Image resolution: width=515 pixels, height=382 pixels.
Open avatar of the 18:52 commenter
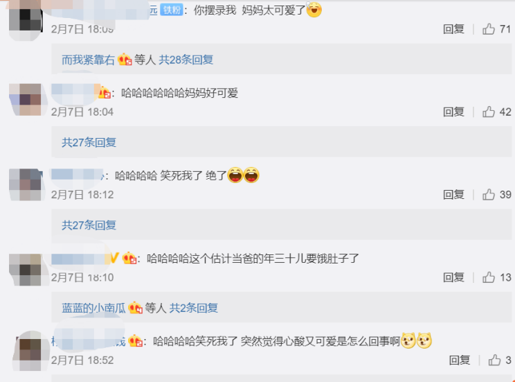[x=28, y=351]
